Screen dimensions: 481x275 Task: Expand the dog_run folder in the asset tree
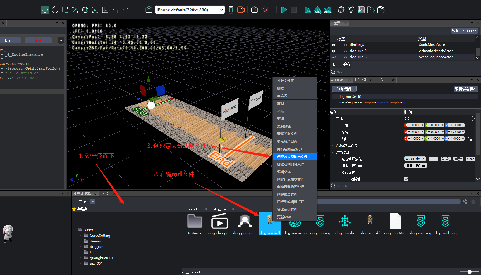click(x=80, y=247)
